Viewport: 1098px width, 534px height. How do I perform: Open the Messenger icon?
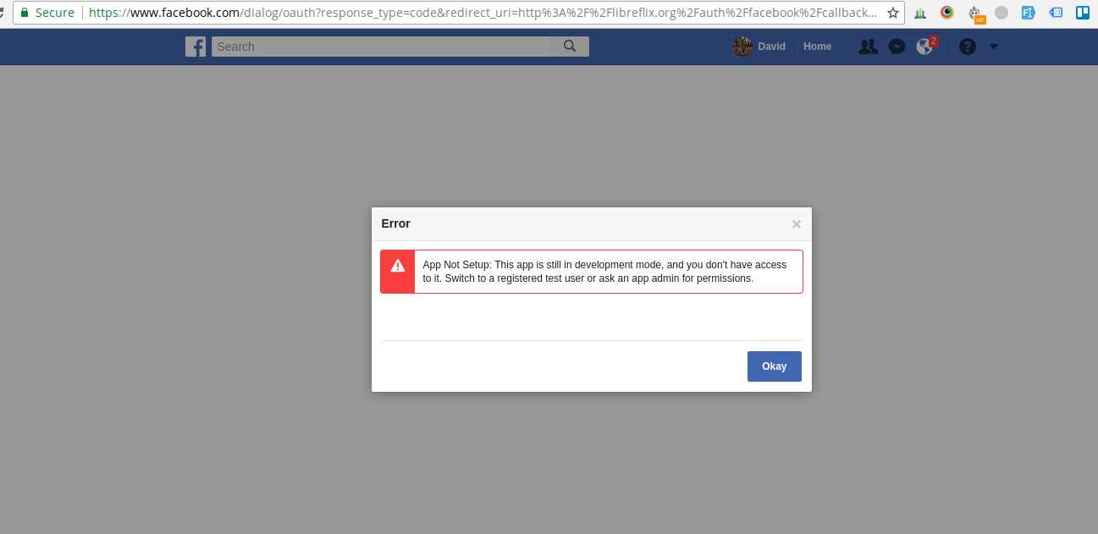(x=897, y=47)
